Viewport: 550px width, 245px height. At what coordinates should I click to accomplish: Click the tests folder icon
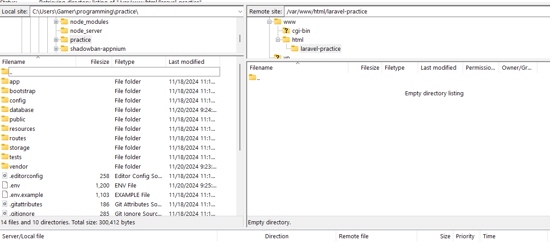click(5, 157)
